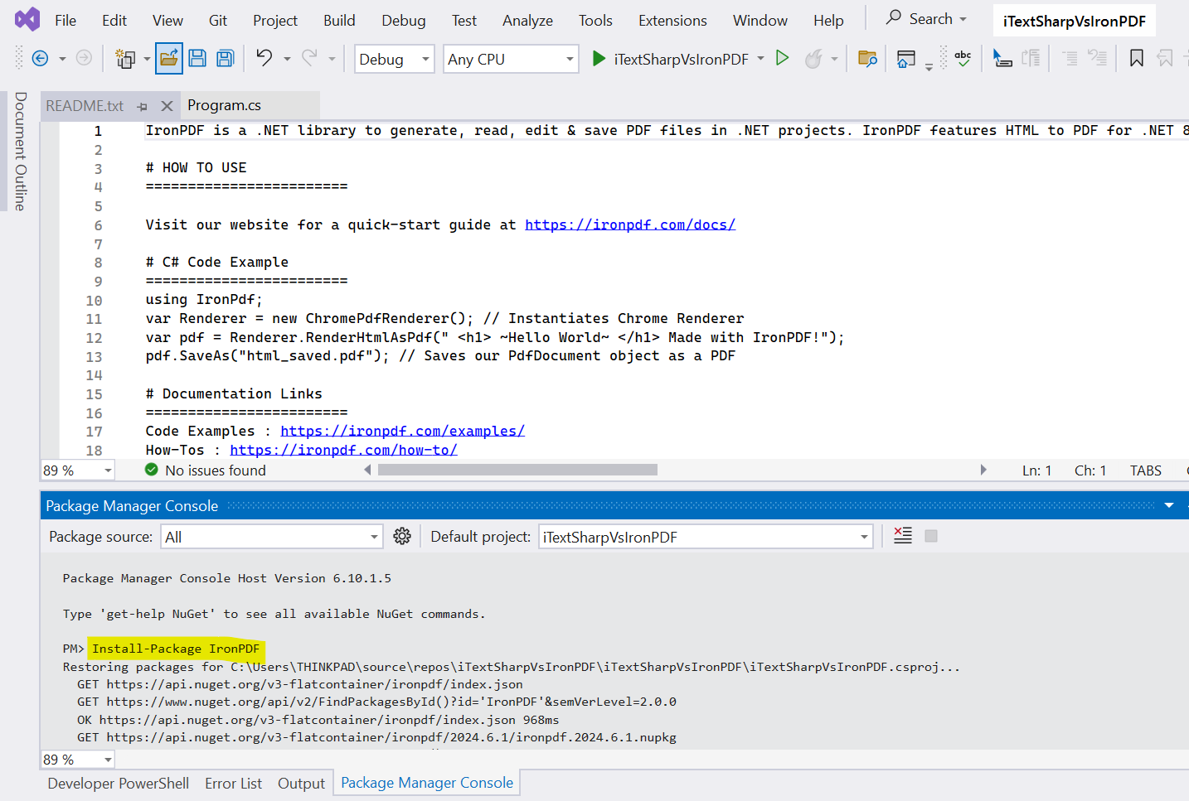Image resolution: width=1189 pixels, height=801 pixels.
Task: Clear the Package Manager Console output
Action: [903, 536]
